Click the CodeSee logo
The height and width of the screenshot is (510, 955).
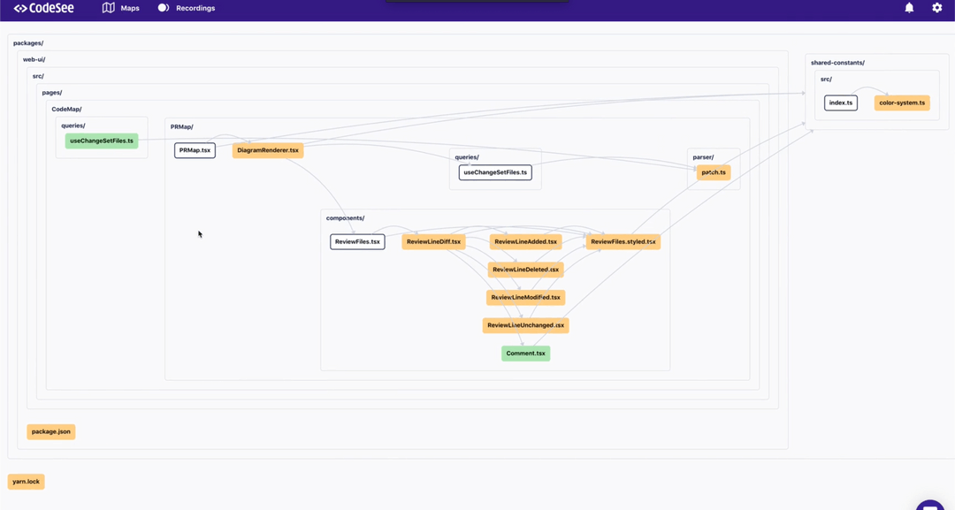[x=42, y=7]
